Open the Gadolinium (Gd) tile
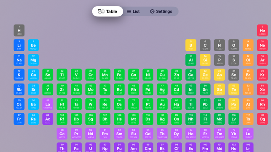 point(148,134)
